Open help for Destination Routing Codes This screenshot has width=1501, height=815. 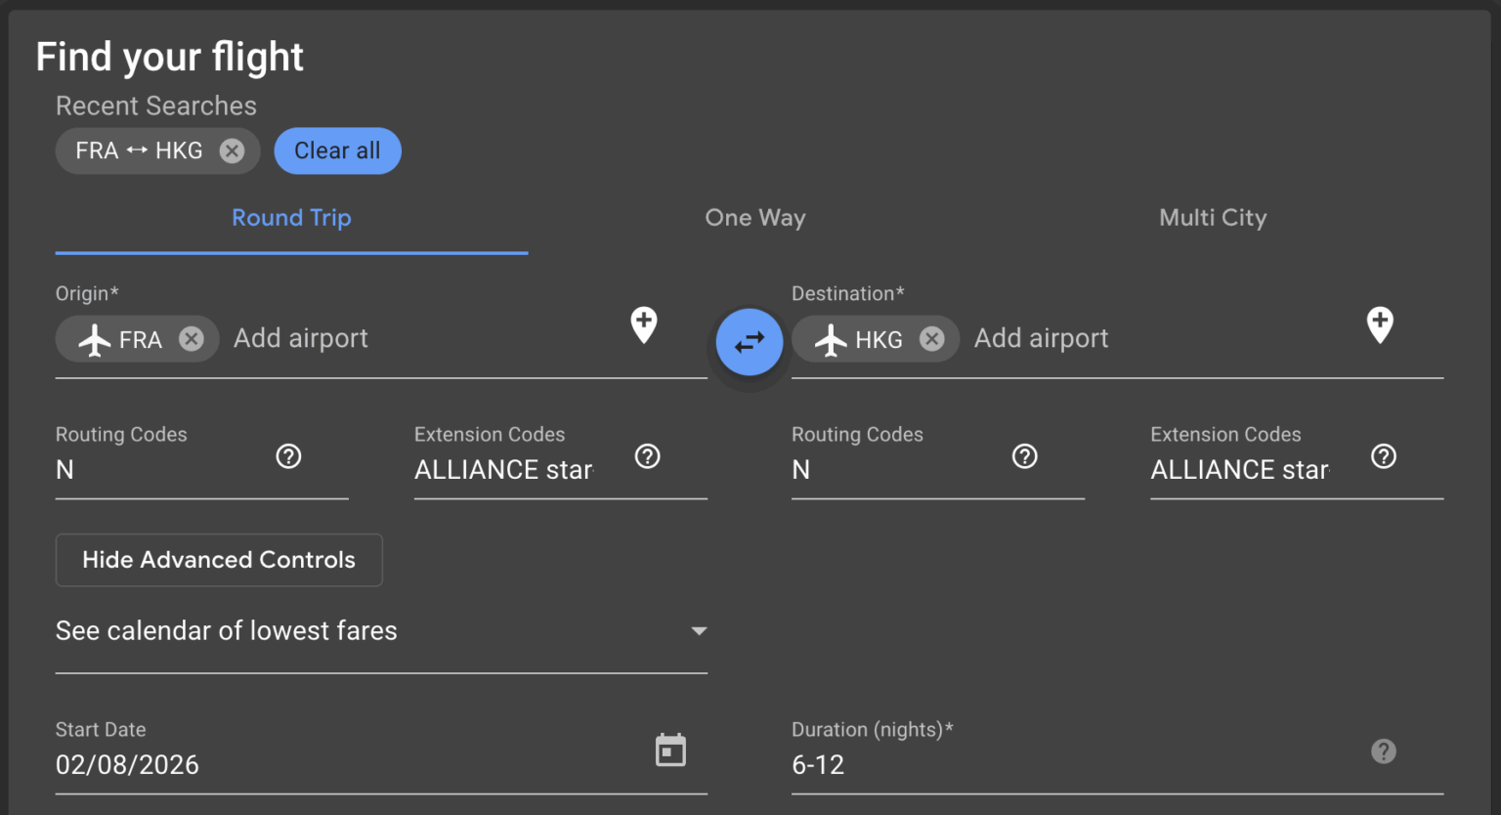(x=1024, y=456)
